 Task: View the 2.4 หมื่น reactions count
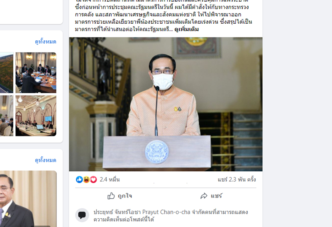click(110, 180)
